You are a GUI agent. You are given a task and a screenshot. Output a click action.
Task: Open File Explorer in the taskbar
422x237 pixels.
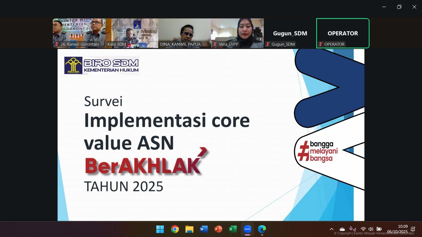coord(189,229)
